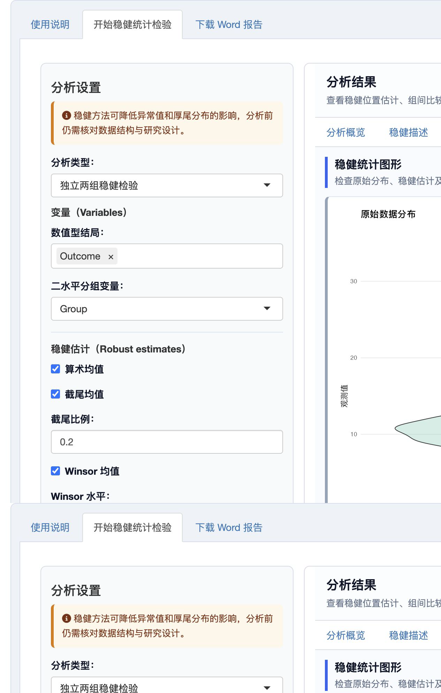This screenshot has width=441, height=693.
Task: Click inside the 数值型结局 variable selection box
Action: (167, 256)
